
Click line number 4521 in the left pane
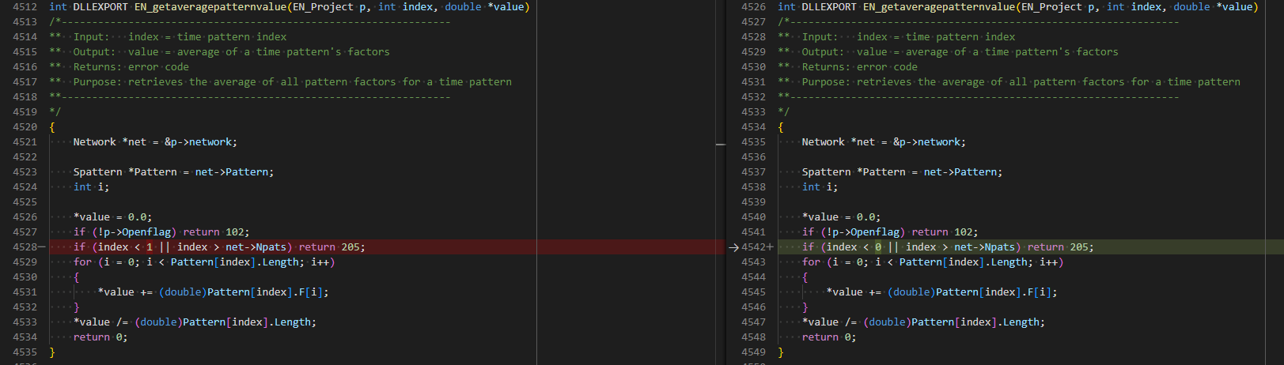click(25, 142)
